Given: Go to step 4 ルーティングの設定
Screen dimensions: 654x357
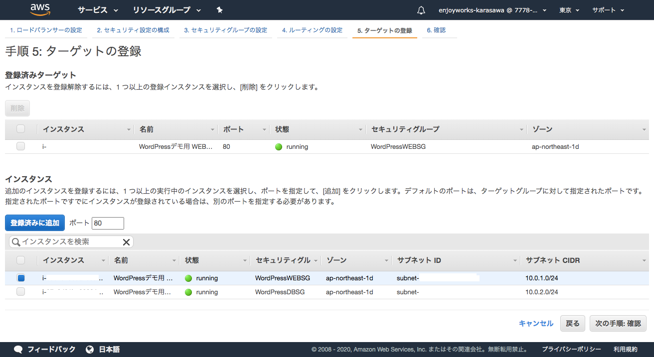Looking at the screenshot, I should (312, 30).
